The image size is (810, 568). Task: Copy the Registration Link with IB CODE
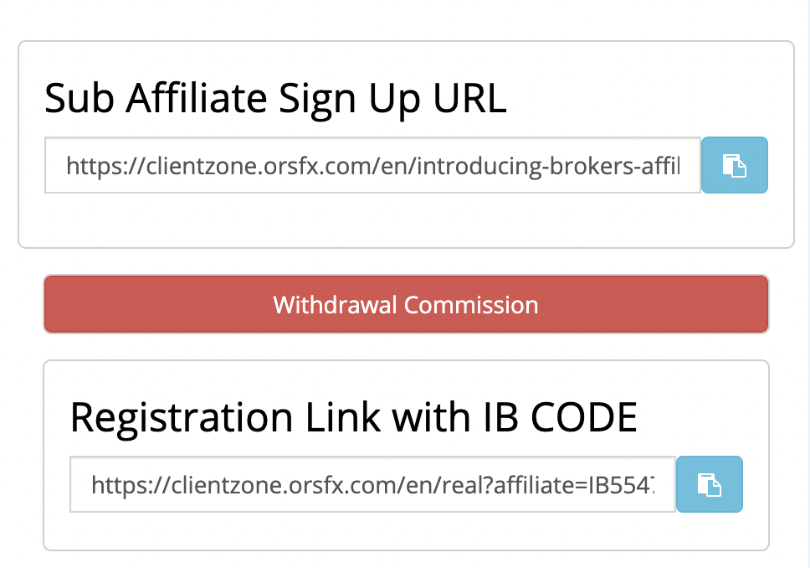click(x=709, y=484)
